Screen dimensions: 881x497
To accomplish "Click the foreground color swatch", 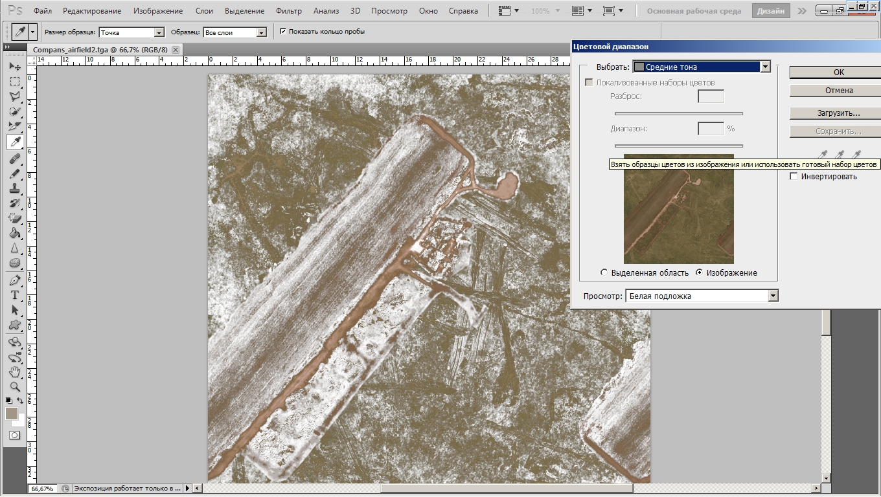I will (12, 414).
